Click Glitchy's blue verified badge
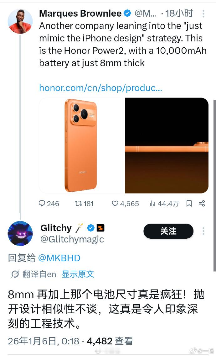This screenshot has width=216, height=356. pyautogui.click(x=91, y=228)
